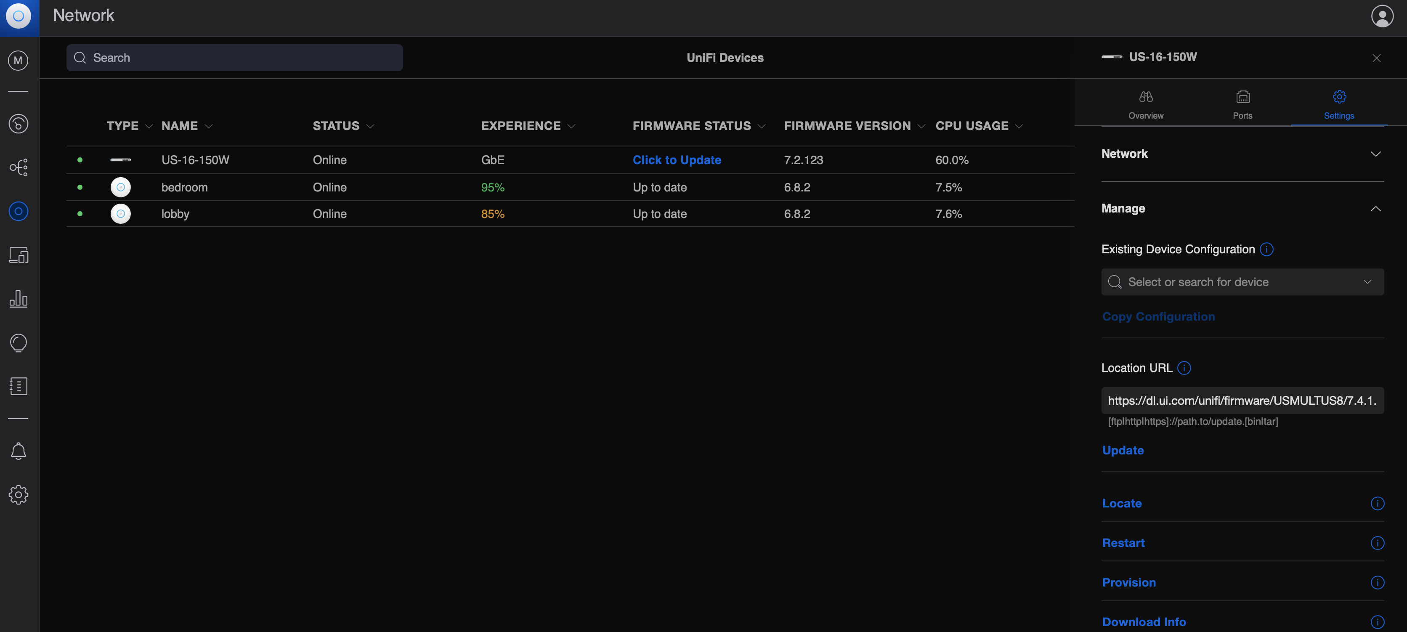Click the Network app title
The width and height of the screenshot is (1407, 632).
click(x=84, y=15)
